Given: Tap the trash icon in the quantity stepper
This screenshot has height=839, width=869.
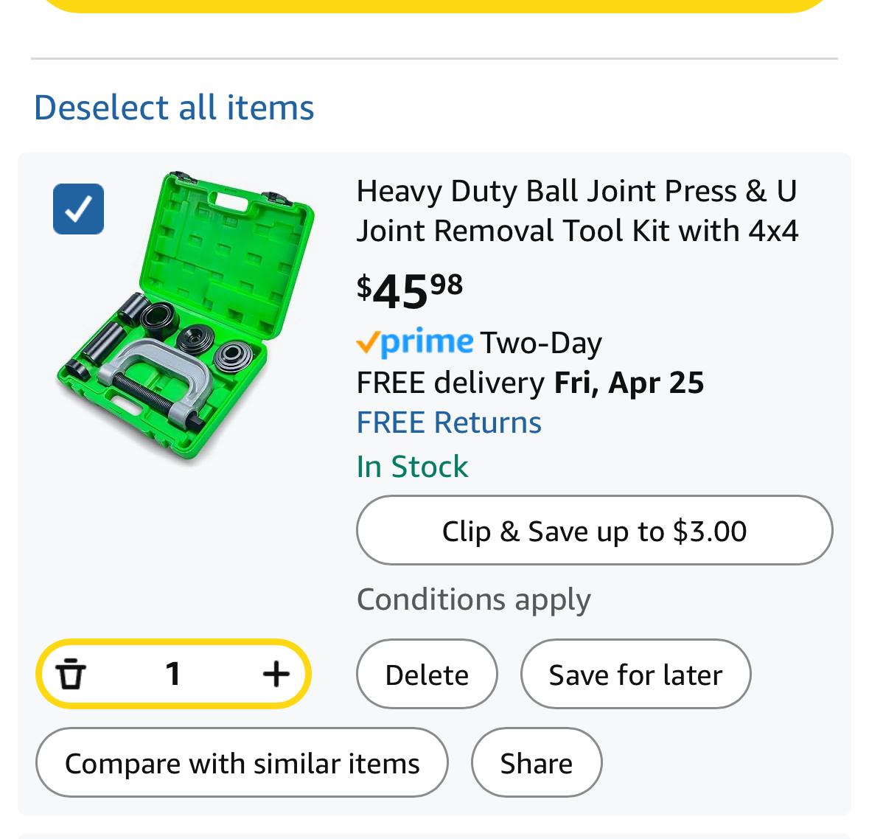Looking at the screenshot, I should coord(70,674).
